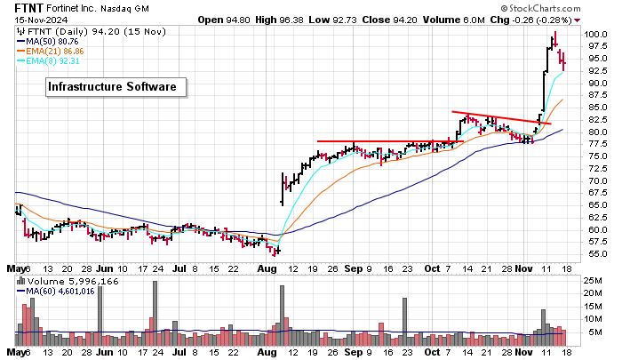
Task: Click the 15-Nov-2024 date label
Action: [x=41, y=20]
